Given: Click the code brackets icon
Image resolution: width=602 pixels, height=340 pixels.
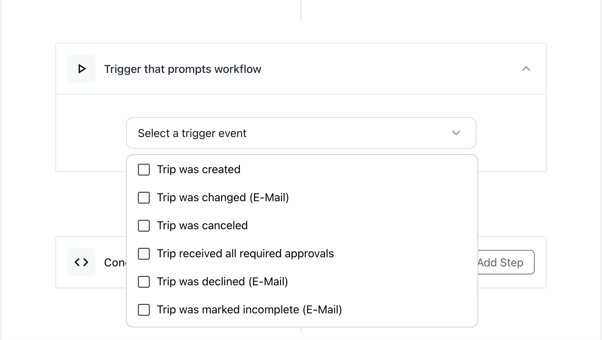Looking at the screenshot, I should tap(81, 262).
